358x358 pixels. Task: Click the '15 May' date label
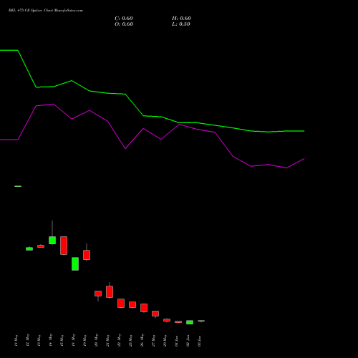coord(62,340)
